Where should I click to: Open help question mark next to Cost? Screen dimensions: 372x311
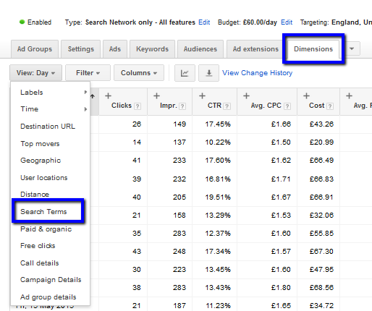pos(330,106)
